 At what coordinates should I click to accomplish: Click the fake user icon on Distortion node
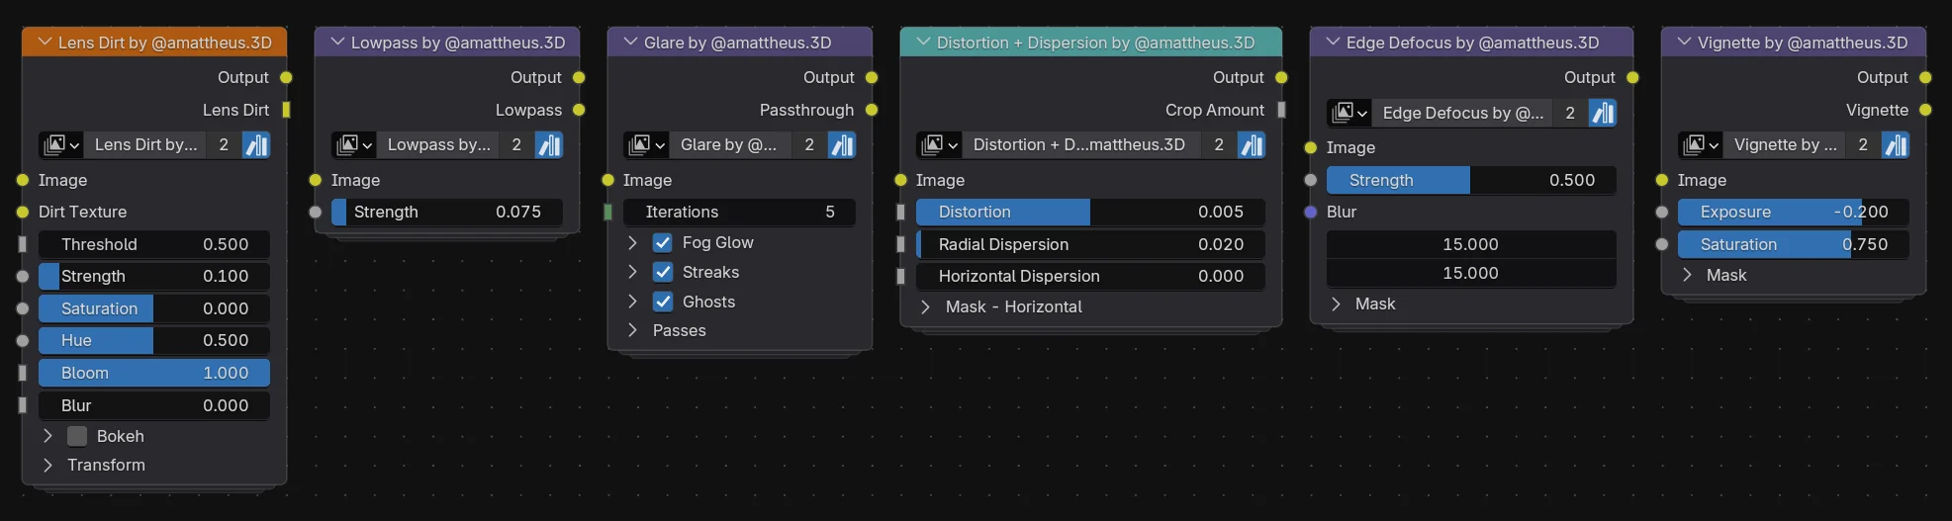[1252, 145]
